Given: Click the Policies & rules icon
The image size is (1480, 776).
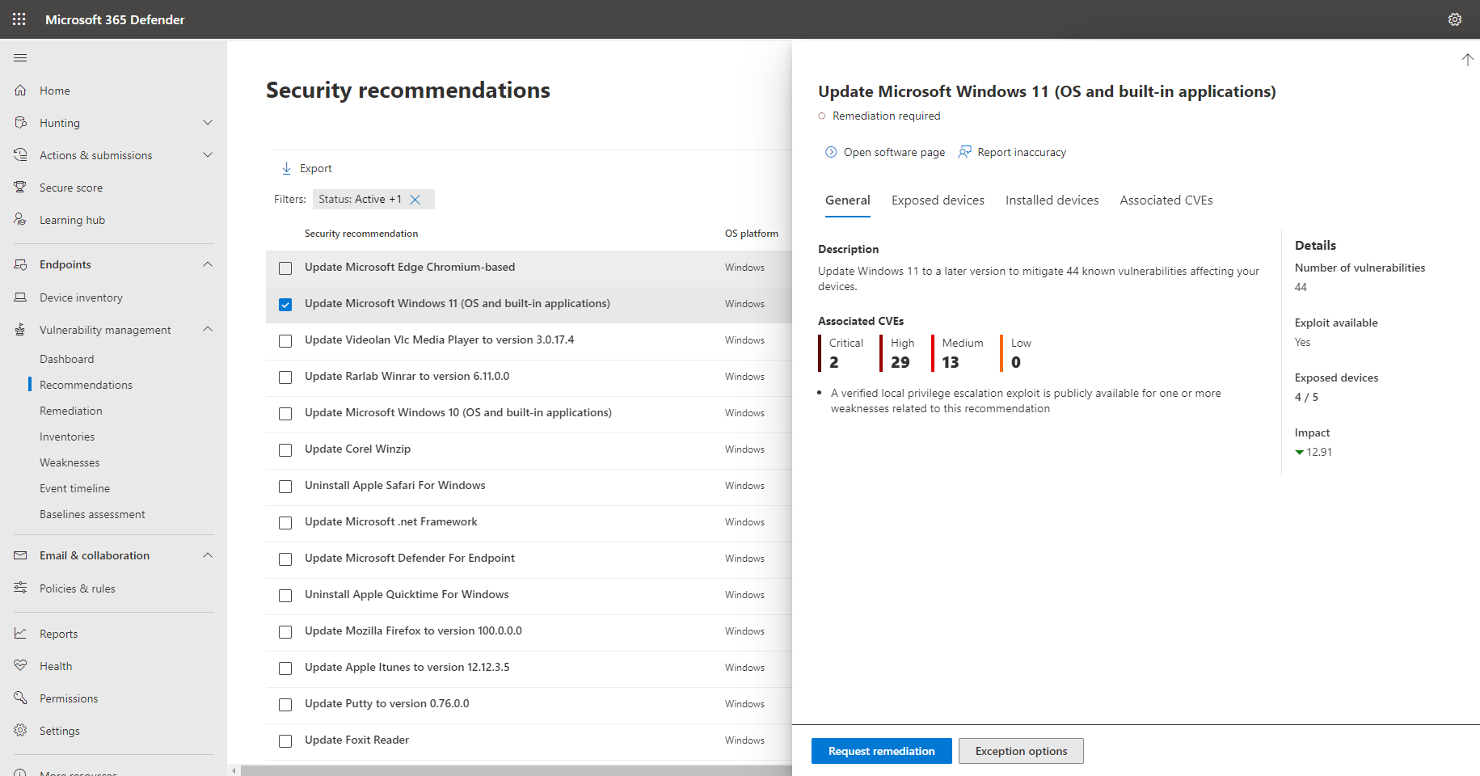Looking at the screenshot, I should tap(20, 588).
